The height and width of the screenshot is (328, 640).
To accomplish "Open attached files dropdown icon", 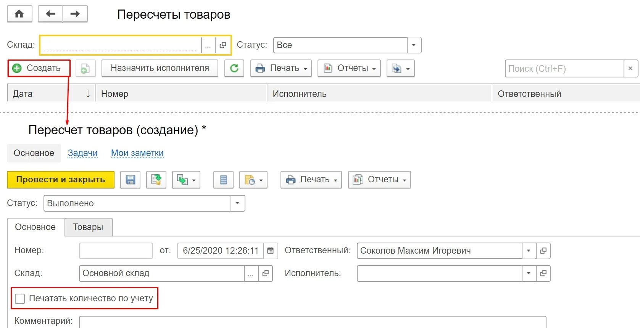I will pyautogui.click(x=253, y=180).
